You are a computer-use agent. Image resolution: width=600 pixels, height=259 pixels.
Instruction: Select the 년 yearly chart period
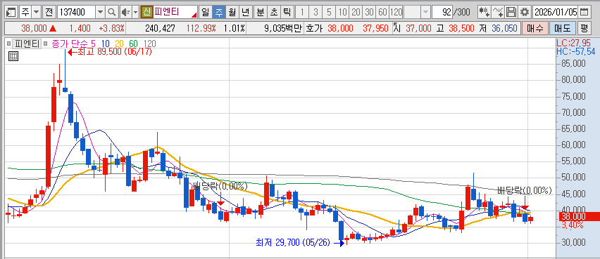pos(245,12)
